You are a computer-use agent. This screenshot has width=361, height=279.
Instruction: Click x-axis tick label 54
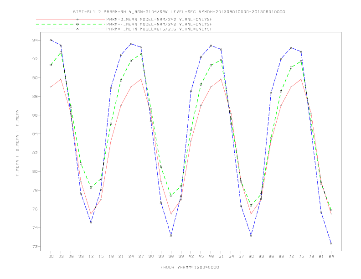[x=231, y=256]
